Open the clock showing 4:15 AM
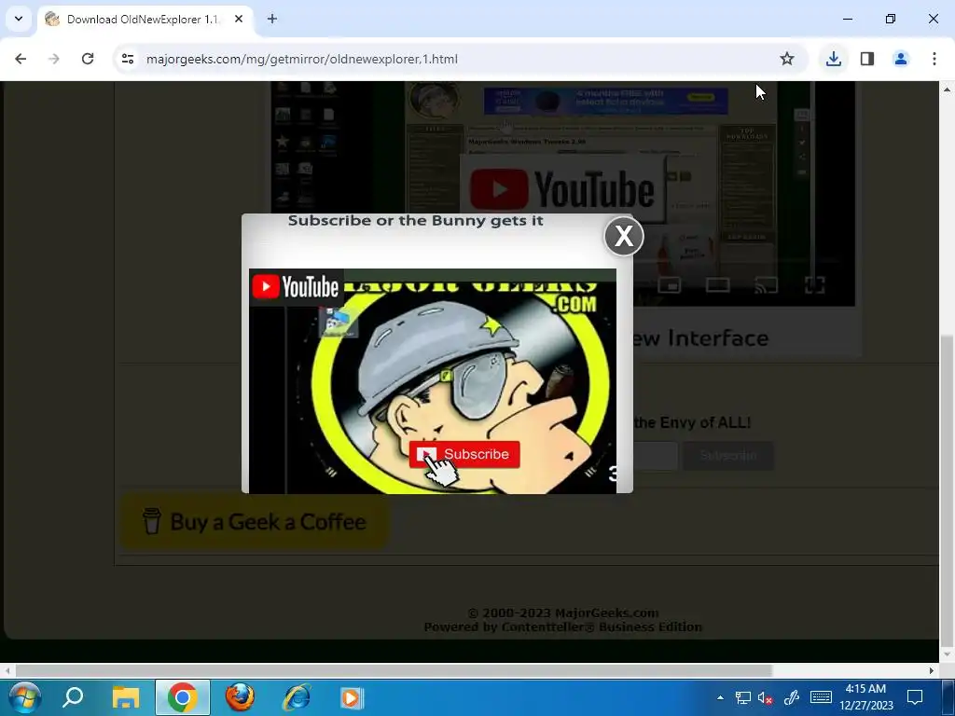Viewport: 955px width, 716px height. 865,697
